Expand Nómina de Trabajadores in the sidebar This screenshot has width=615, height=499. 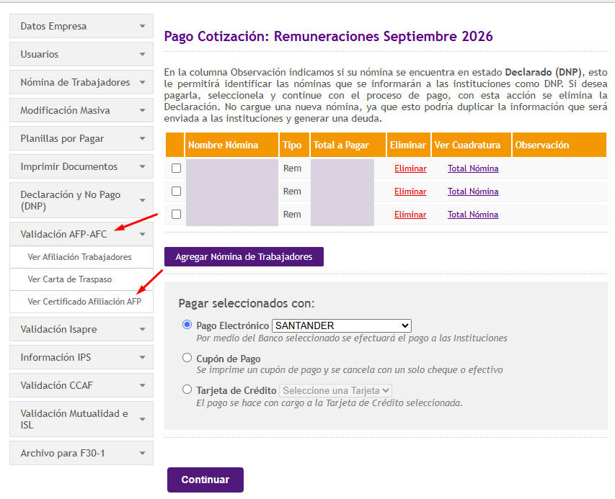point(81,82)
